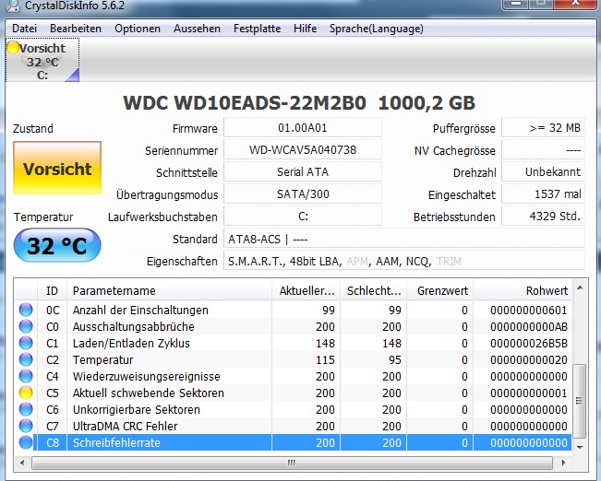Select the Wiederzuweisungsereignisse row

[x=294, y=376]
